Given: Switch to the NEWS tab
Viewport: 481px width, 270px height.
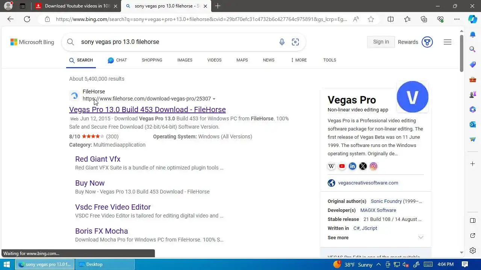Looking at the screenshot, I should [268, 60].
